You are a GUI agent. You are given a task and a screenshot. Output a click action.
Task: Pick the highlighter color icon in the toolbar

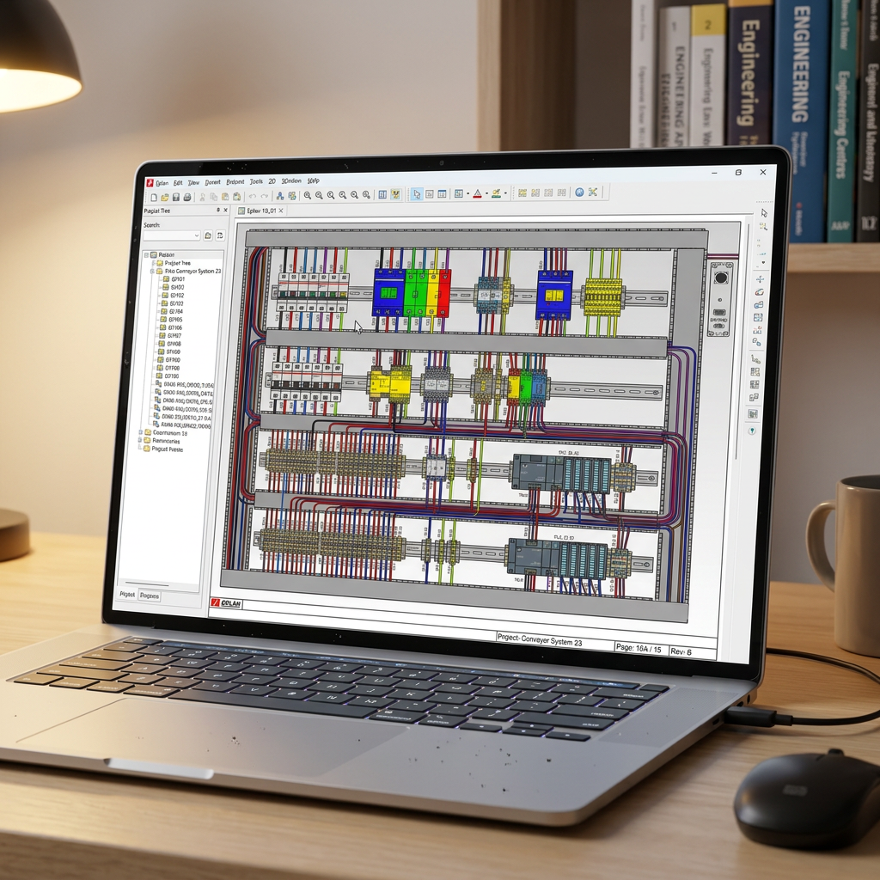click(496, 193)
